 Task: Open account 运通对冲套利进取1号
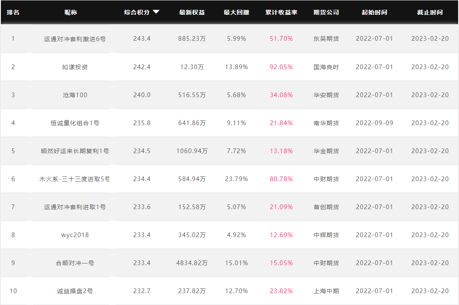click(x=75, y=207)
